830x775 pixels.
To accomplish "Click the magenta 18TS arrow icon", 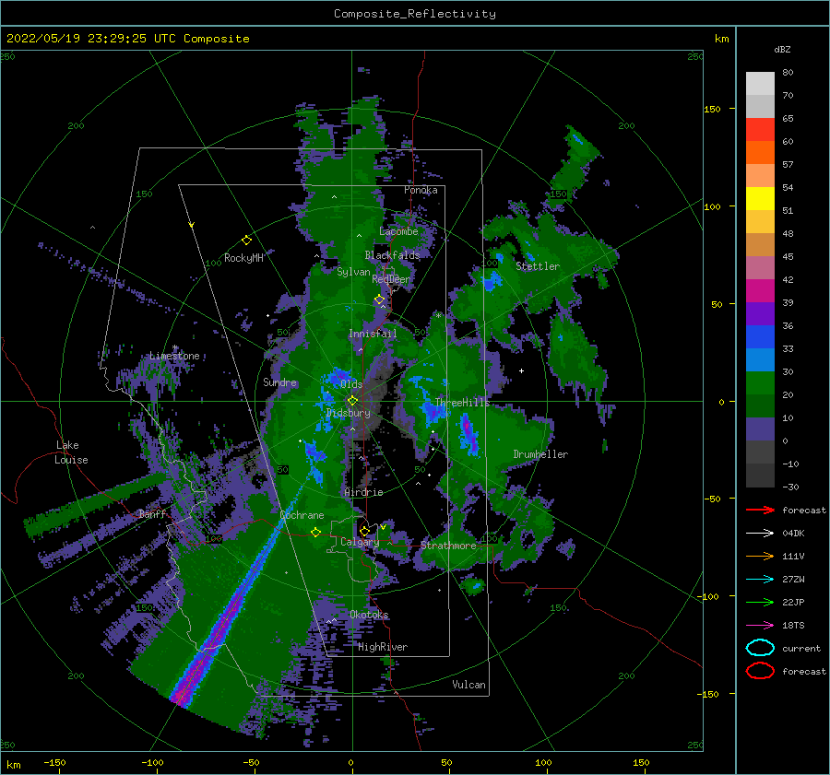I will coord(760,626).
